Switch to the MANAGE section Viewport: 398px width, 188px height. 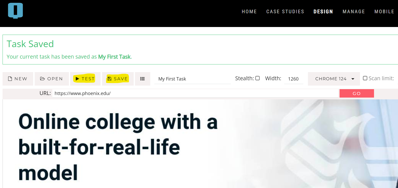[x=354, y=12]
